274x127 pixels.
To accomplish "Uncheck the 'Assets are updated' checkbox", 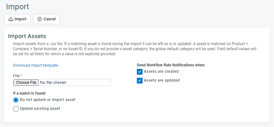I will 140,81.
